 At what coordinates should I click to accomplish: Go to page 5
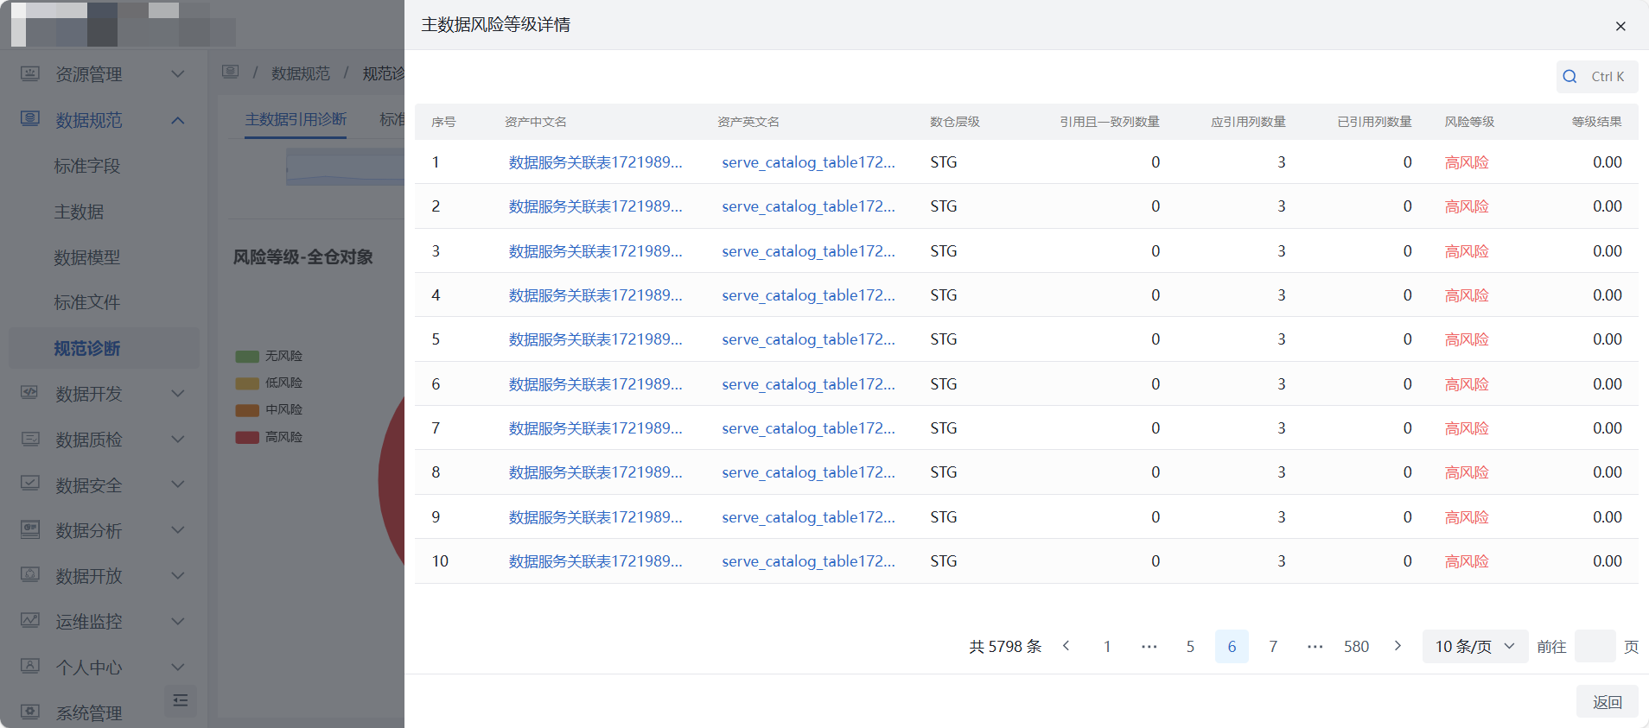(x=1190, y=647)
